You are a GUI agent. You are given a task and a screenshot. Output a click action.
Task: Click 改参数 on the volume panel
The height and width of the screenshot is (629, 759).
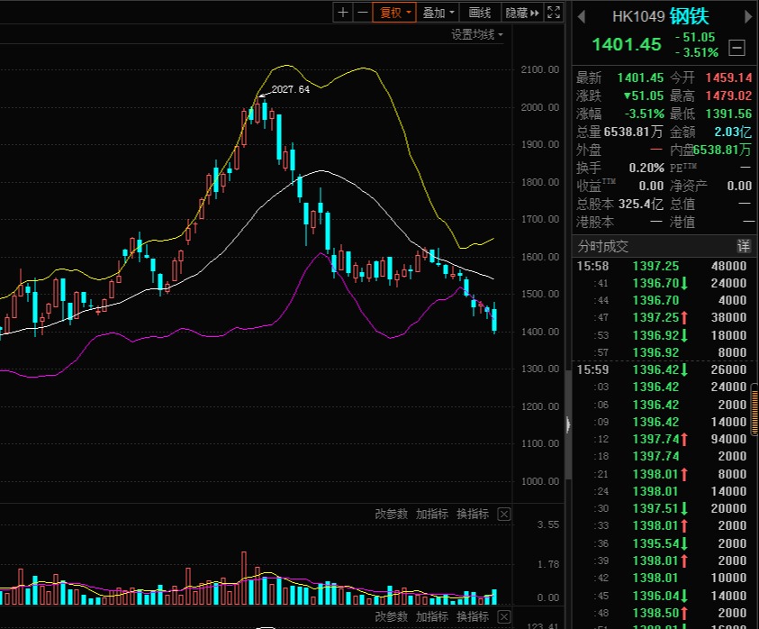click(391, 515)
